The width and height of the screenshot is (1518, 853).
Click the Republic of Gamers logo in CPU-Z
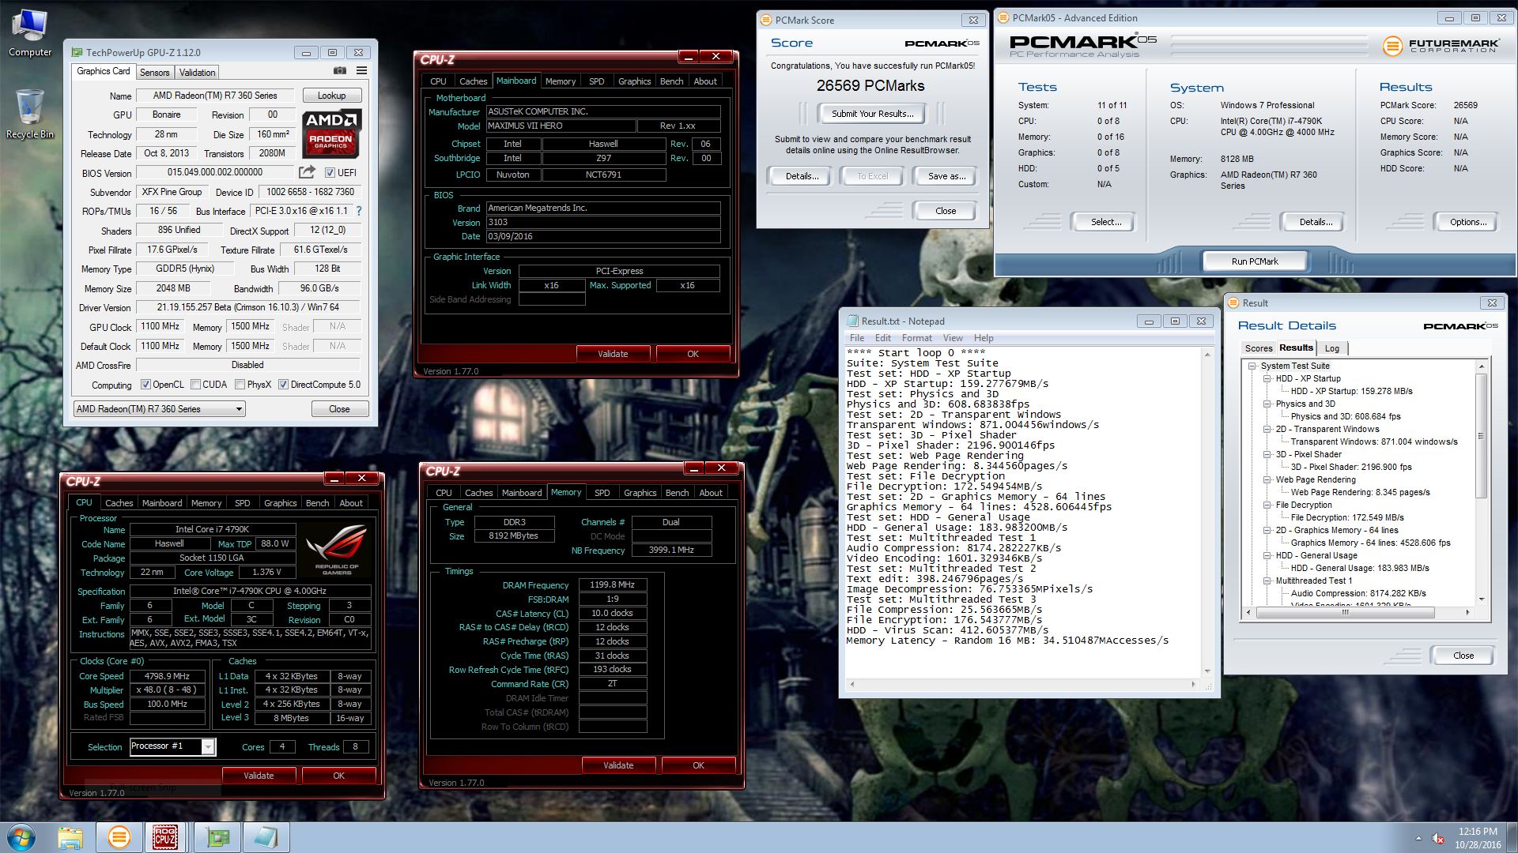coord(337,550)
